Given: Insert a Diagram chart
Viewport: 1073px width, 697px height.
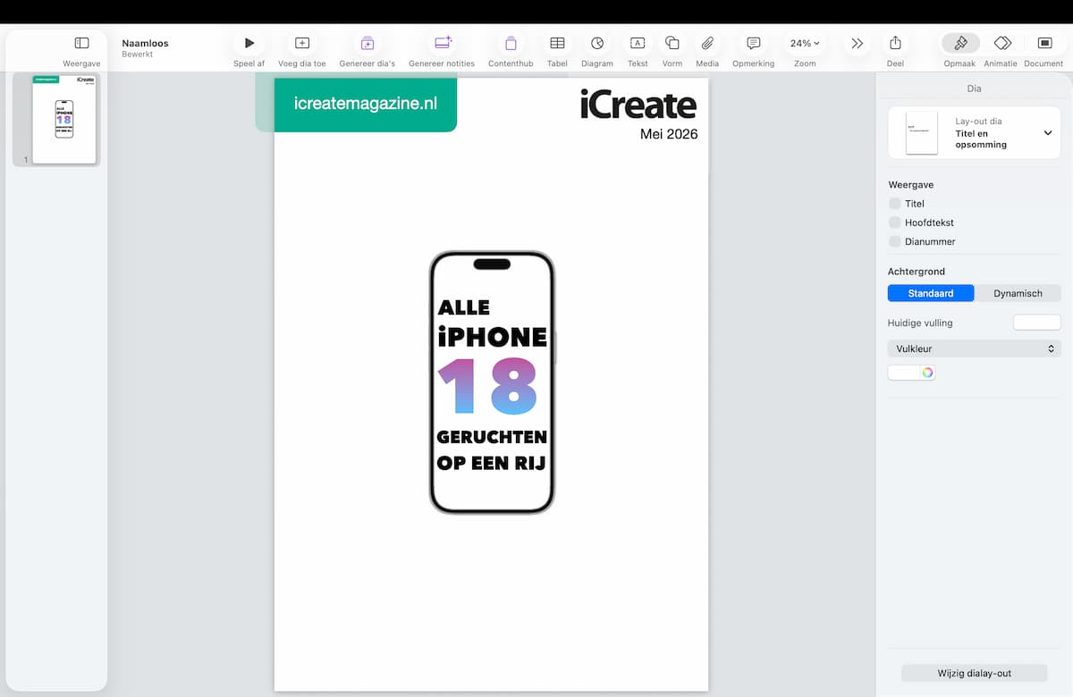Looking at the screenshot, I should click(x=597, y=43).
